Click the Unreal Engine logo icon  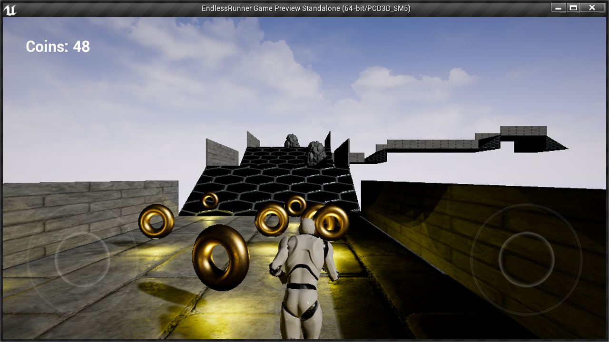click(10, 9)
